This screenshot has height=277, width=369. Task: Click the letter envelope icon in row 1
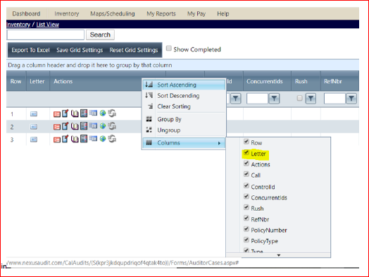(x=34, y=114)
